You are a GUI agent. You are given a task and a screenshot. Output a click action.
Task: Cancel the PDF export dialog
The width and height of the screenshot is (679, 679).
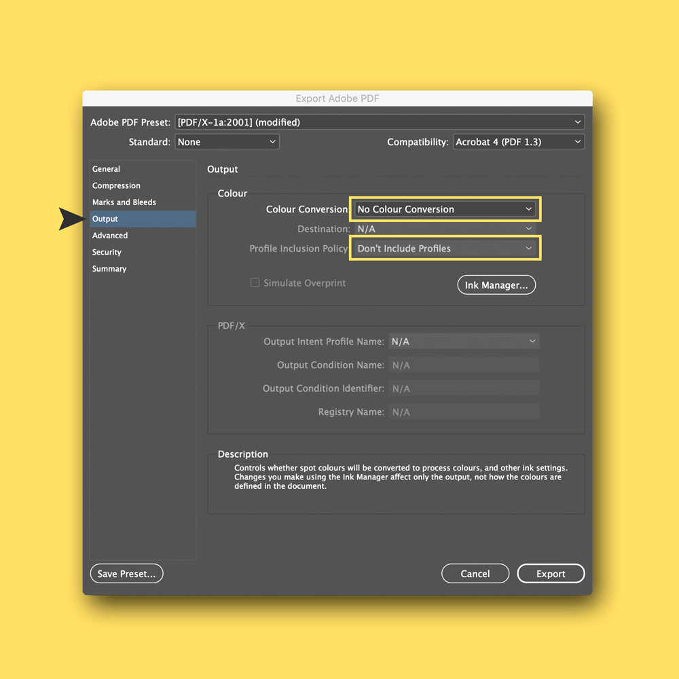tap(475, 573)
